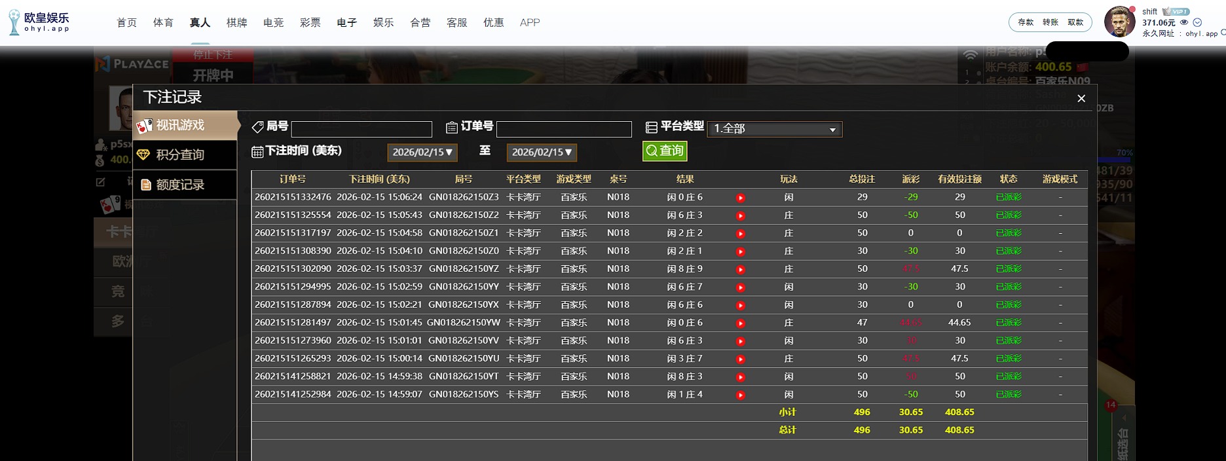The width and height of the screenshot is (1226, 461).
Task: Click the 存款 deposit link
Action: (x=1026, y=22)
